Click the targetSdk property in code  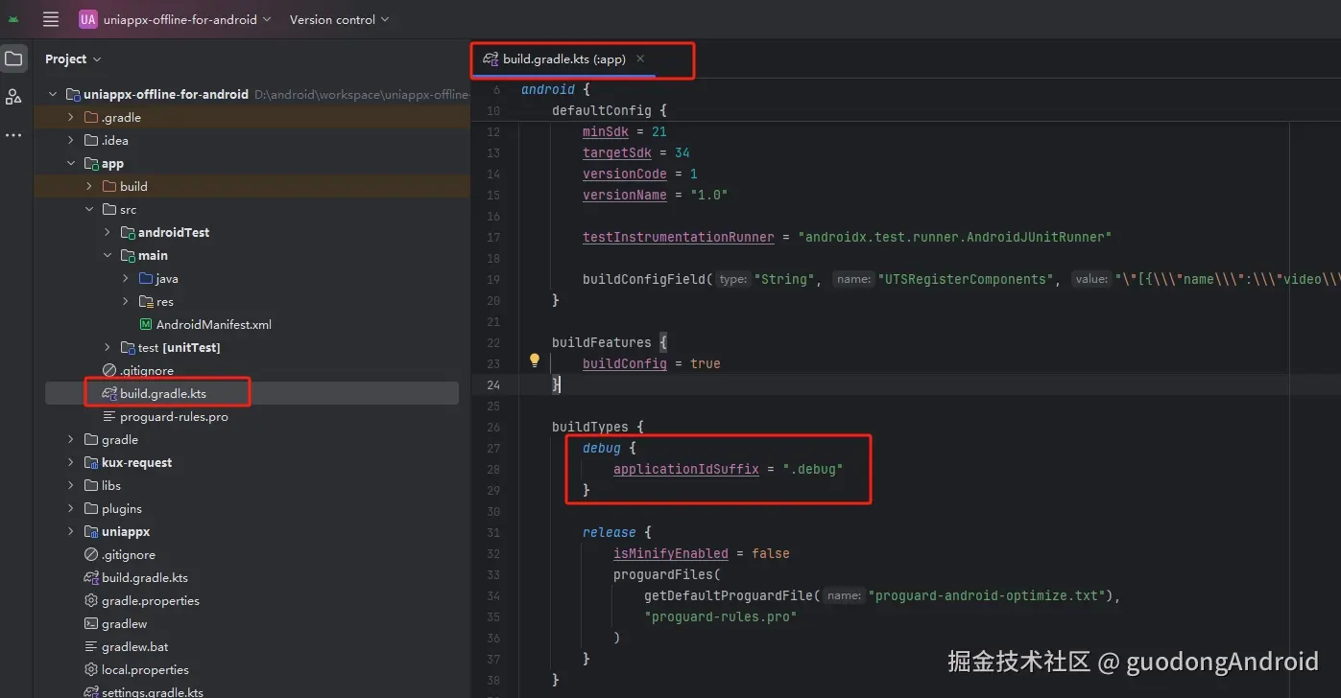coord(617,152)
